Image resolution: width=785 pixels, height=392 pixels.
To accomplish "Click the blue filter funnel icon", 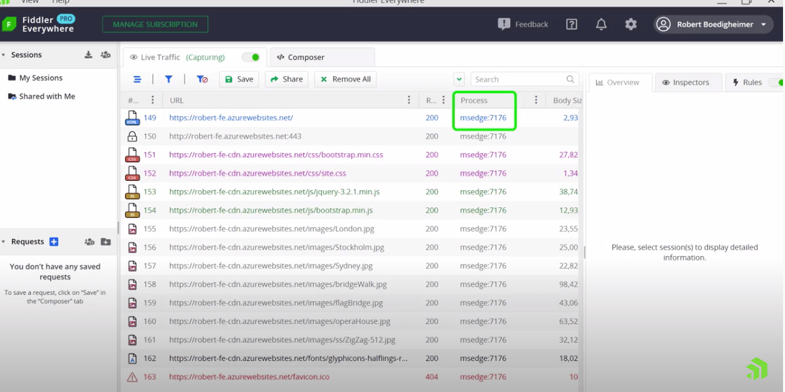I will pos(168,79).
